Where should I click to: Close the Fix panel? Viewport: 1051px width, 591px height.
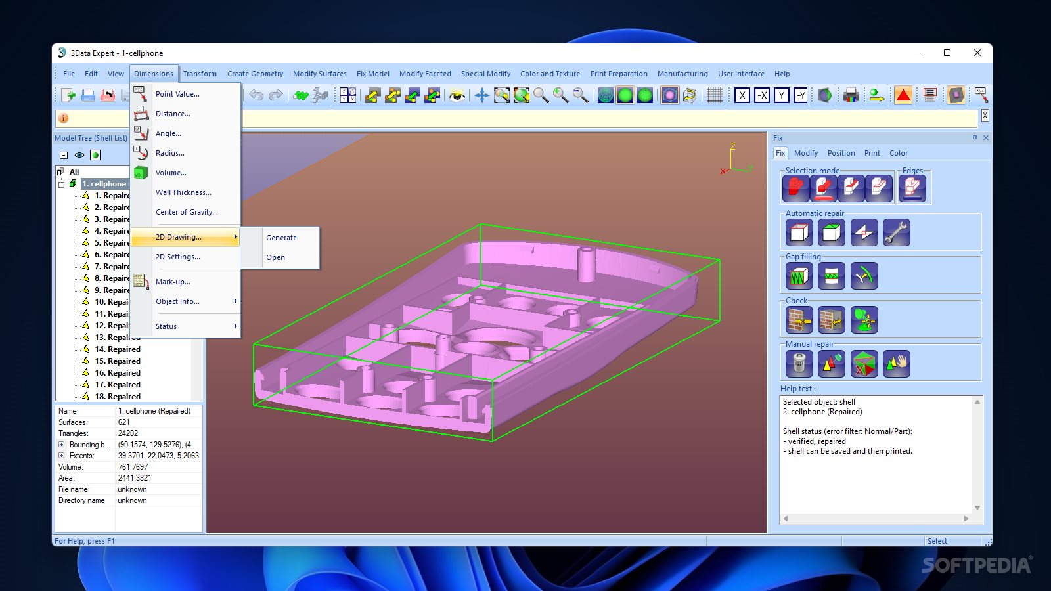pyautogui.click(x=986, y=138)
